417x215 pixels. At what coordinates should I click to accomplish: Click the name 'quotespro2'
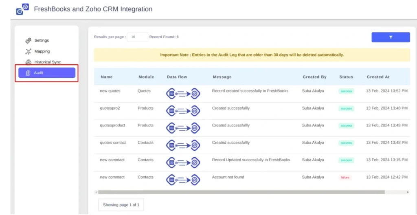110,108
